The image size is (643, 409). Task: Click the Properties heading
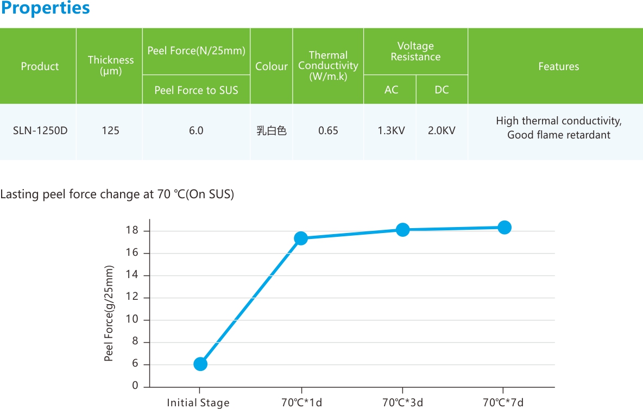46,9
